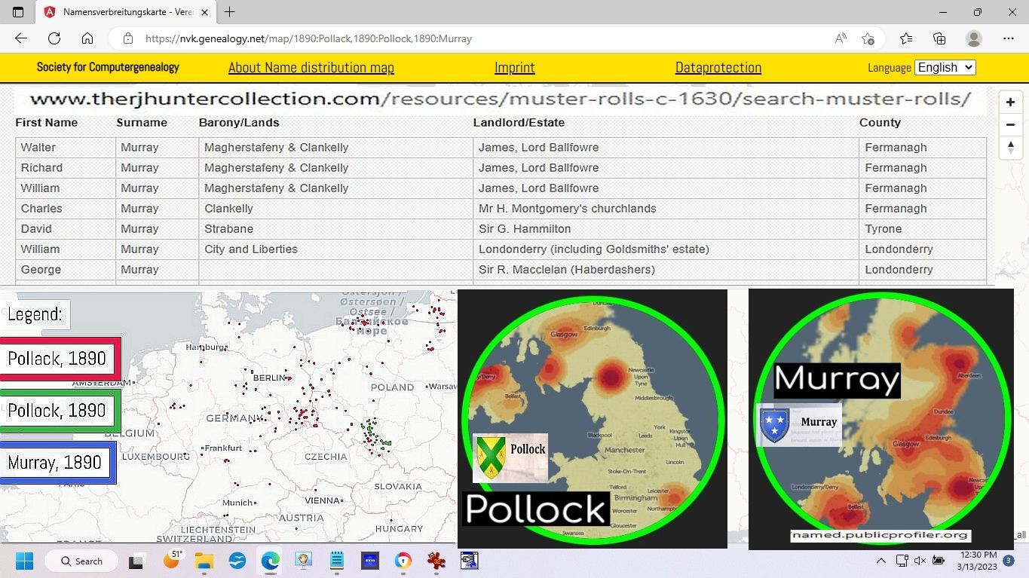Select the Charles first name cell
The width and height of the screenshot is (1029, 578).
66,209
